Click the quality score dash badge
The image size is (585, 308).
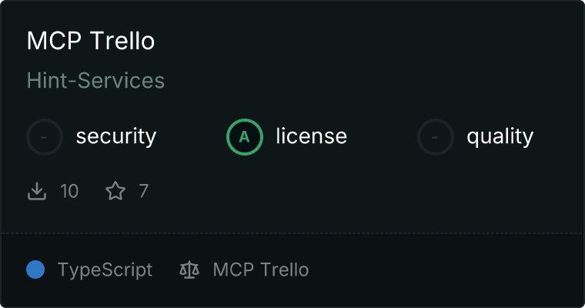pyautogui.click(x=436, y=137)
